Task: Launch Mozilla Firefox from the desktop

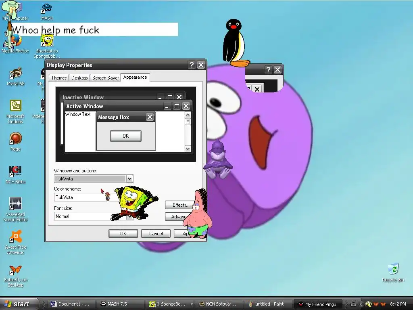Action: [16, 44]
